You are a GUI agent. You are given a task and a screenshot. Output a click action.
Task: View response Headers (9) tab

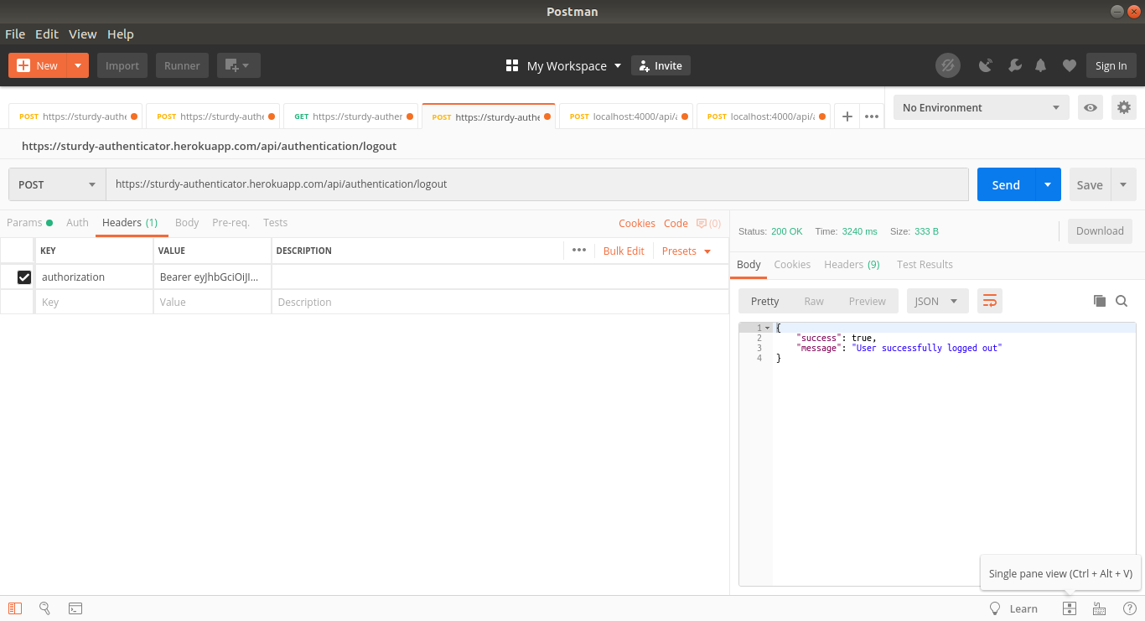tap(852, 264)
